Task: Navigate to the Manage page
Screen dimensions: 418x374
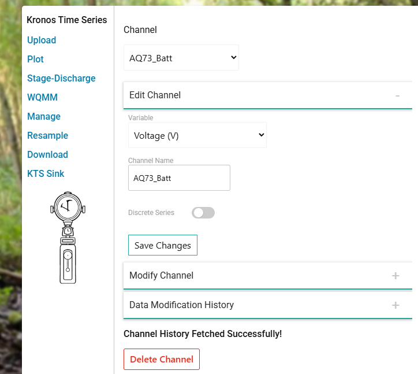Action: click(44, 116)
